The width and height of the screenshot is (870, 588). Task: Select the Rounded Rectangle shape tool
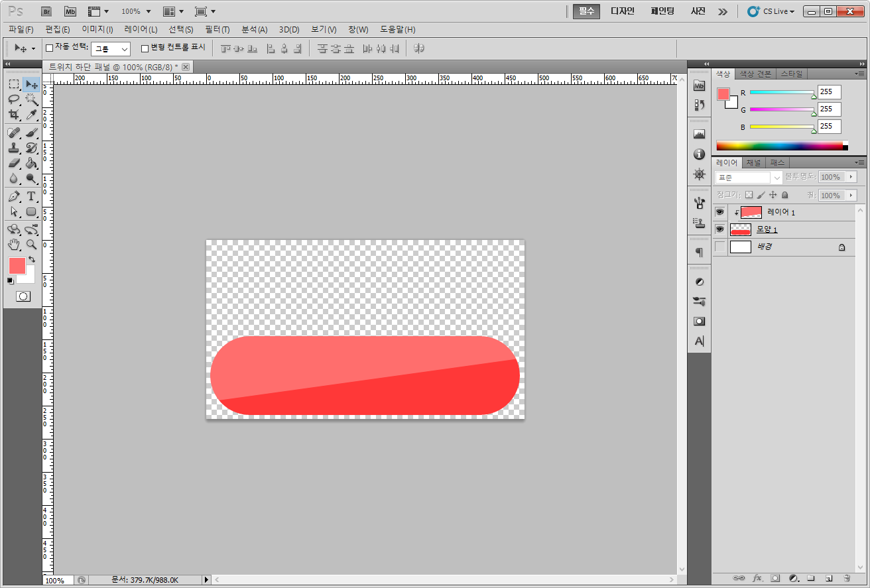coord(31,211)
